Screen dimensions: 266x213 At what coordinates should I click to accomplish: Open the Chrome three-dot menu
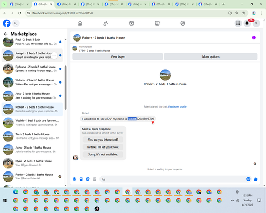coord(261,13)
